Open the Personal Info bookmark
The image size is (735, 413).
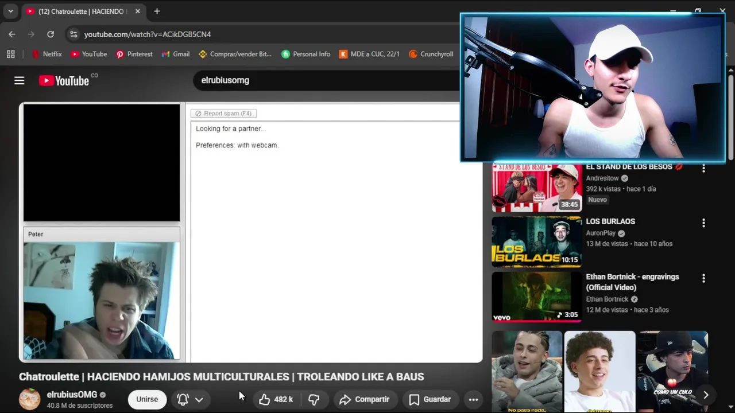tap(305, 54)
